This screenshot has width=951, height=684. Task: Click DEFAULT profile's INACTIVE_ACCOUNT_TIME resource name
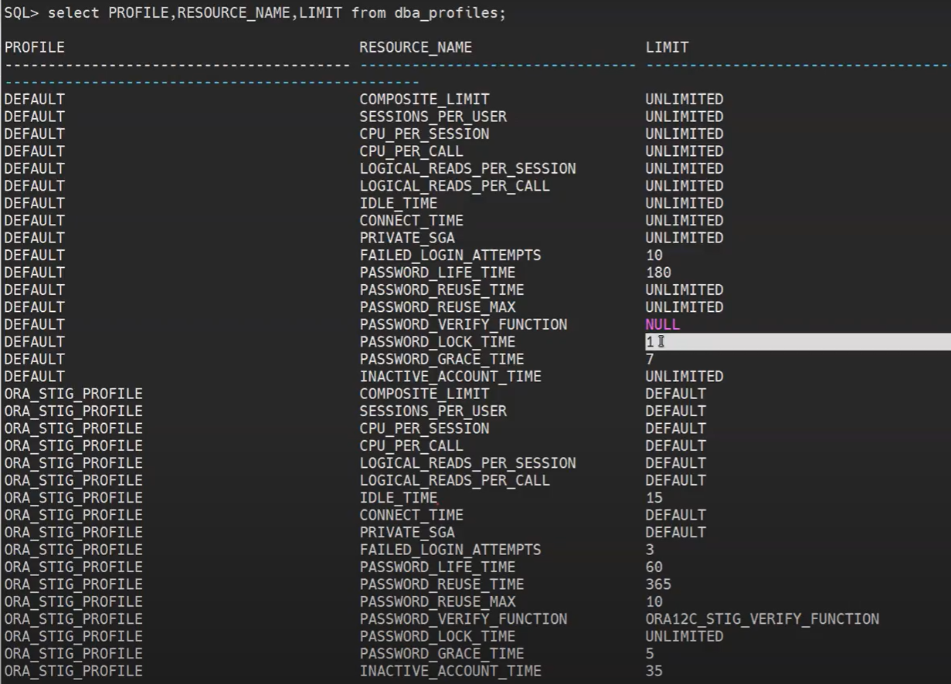coord(450,376)
